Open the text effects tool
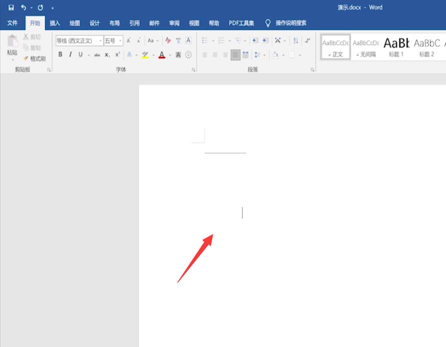Screen dimensions: 446x347 [x=130, y=54]
